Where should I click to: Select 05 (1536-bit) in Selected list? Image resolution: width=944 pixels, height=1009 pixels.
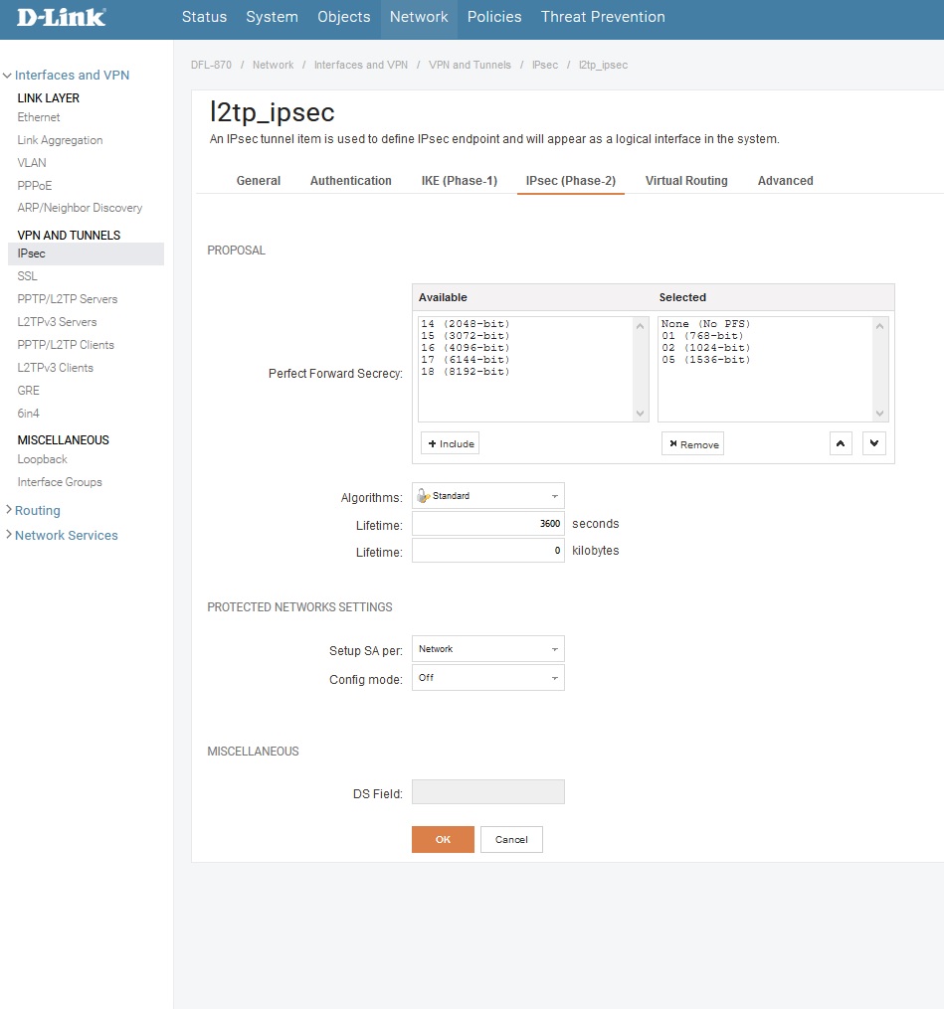click(705, 360)
